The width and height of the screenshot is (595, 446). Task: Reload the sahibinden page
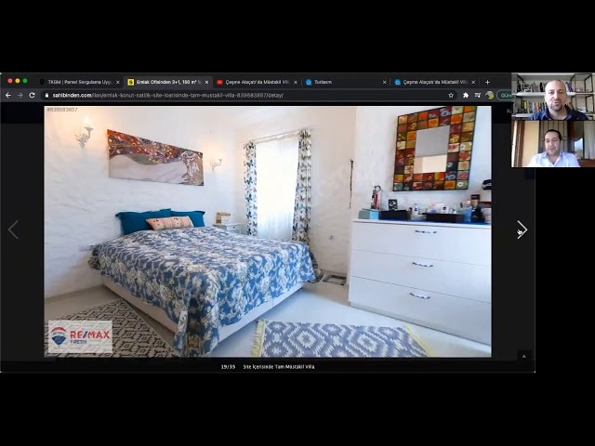click(32, 95)
